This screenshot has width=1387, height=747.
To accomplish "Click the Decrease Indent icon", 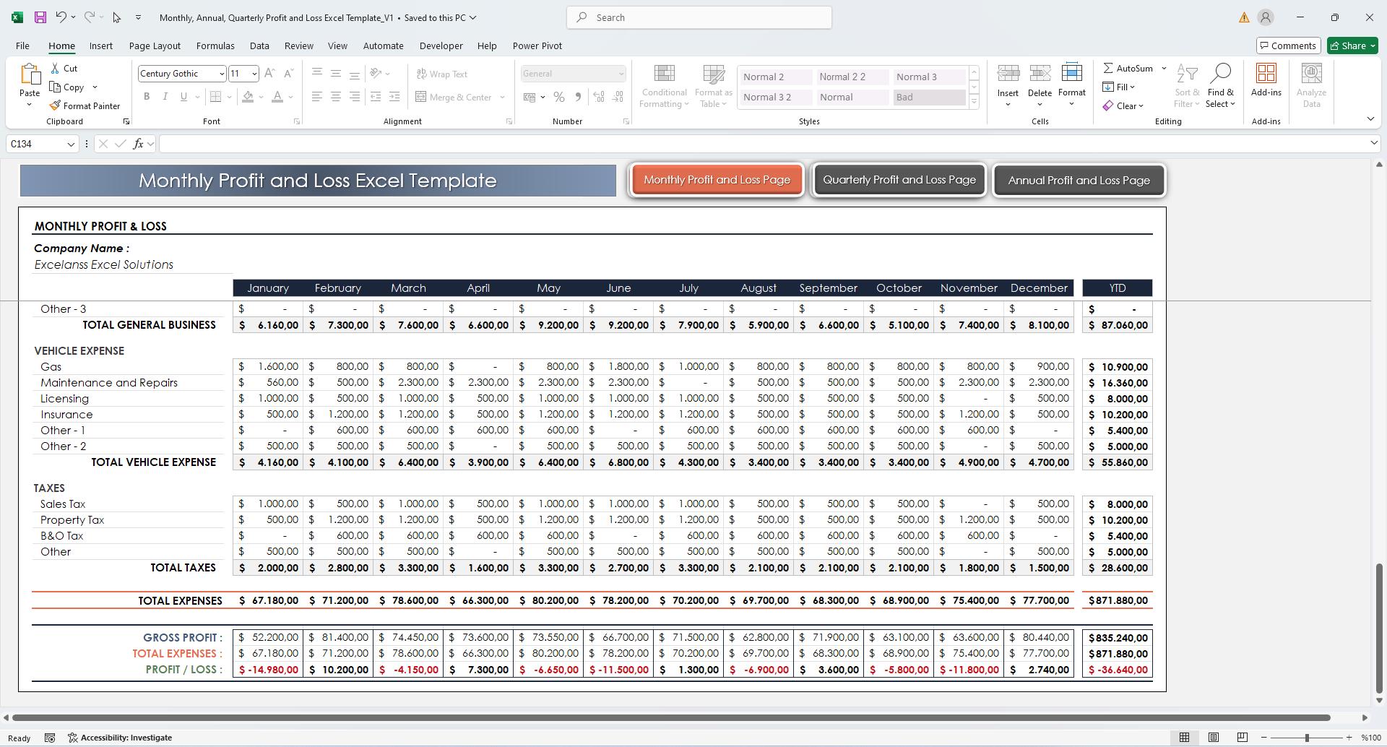I will tap(375, 97).
